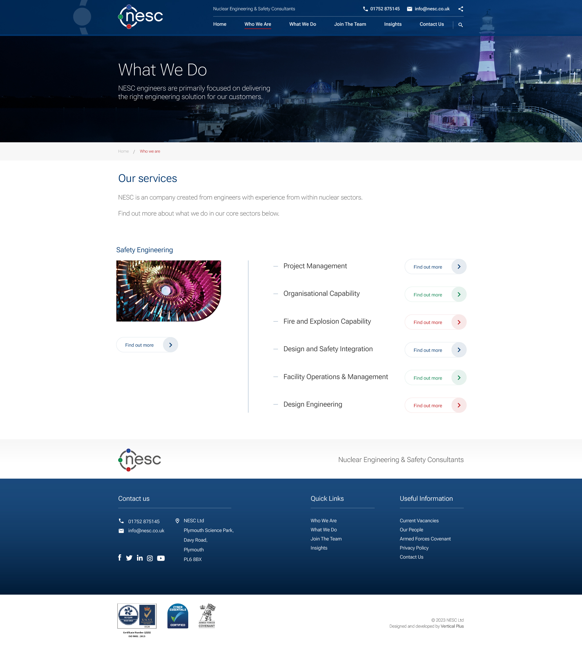Click Find out more under Safety Engineering image

(x=139, y=345)
